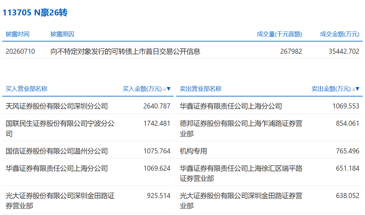The width and height of the screenshot is (365, 215).
Task: Select sell amount 638.052
Action: coord(348,196)
